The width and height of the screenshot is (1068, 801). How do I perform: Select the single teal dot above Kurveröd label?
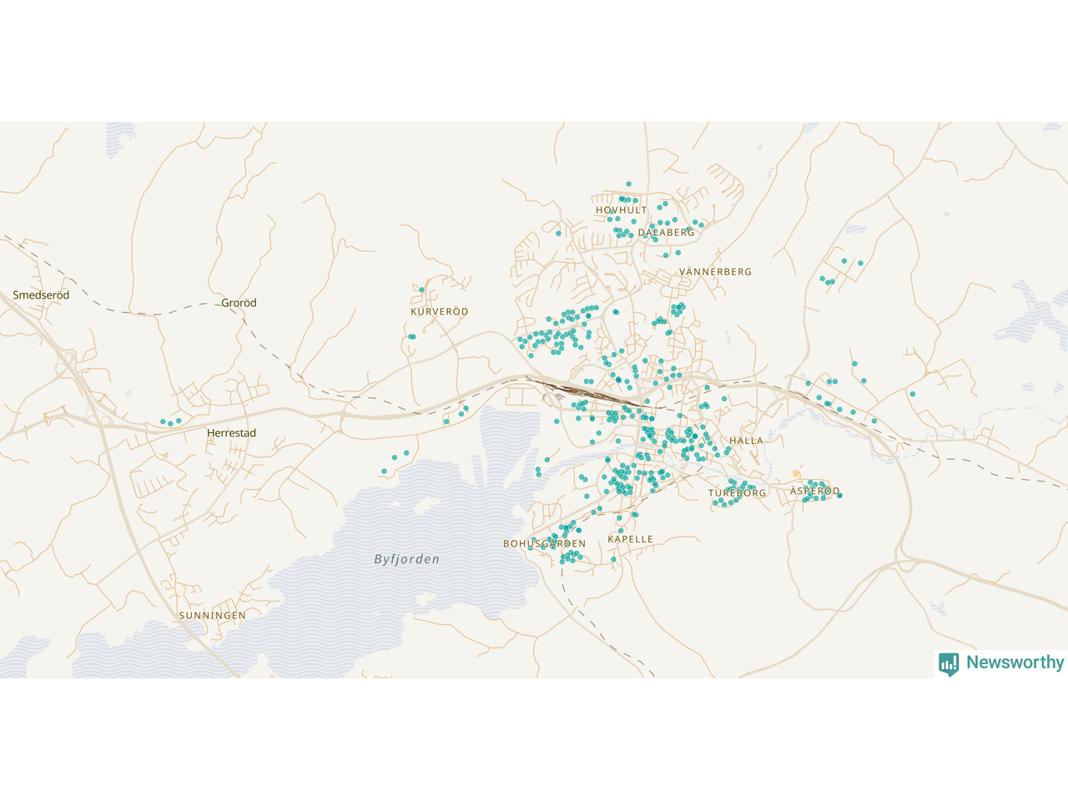tap(422, 290)
